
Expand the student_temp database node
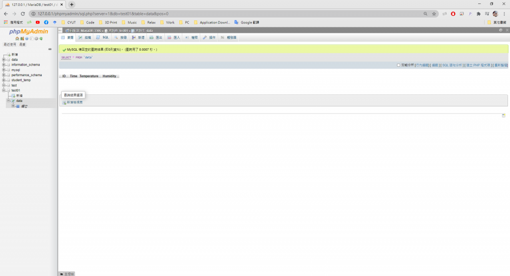pyautogui.click(x=4, y=80)
